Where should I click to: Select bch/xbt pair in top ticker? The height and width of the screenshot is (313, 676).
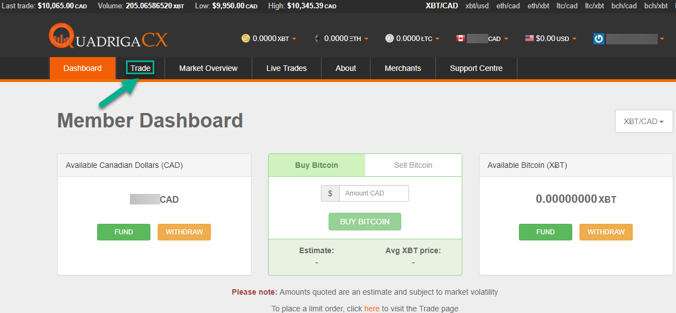tap(656, 6)
